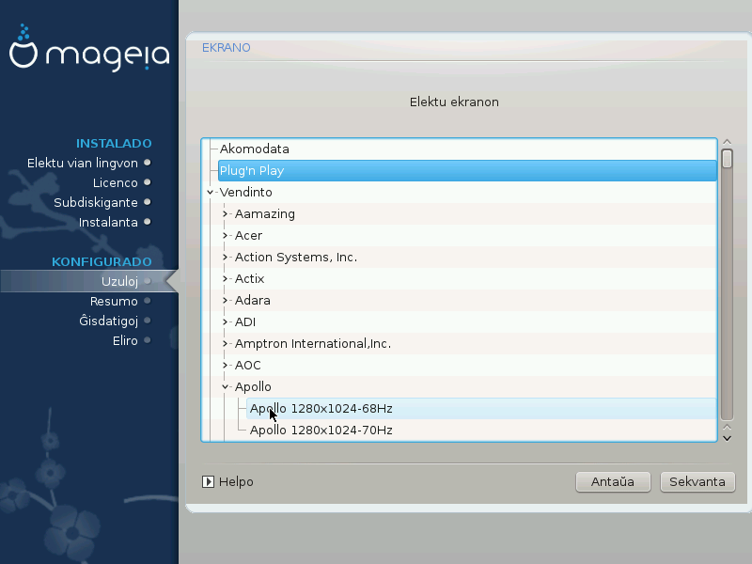Click the INSTALADO section heading
The width and height of the screenshot is (752, 564).
(x=114, y=143)
